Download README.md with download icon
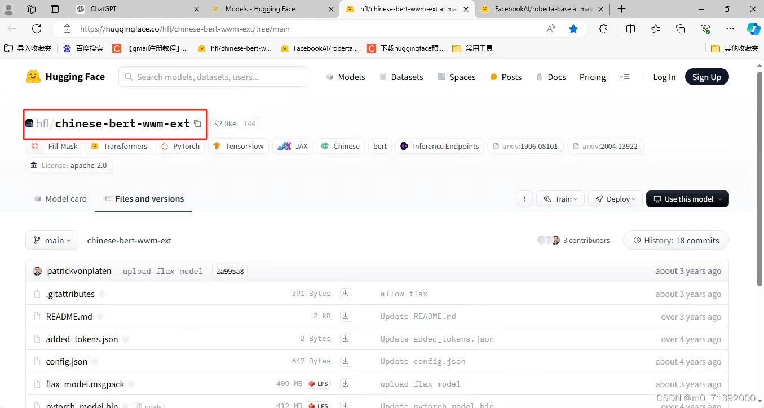Viewport: 764px width, 408px height. coord(345,316)
